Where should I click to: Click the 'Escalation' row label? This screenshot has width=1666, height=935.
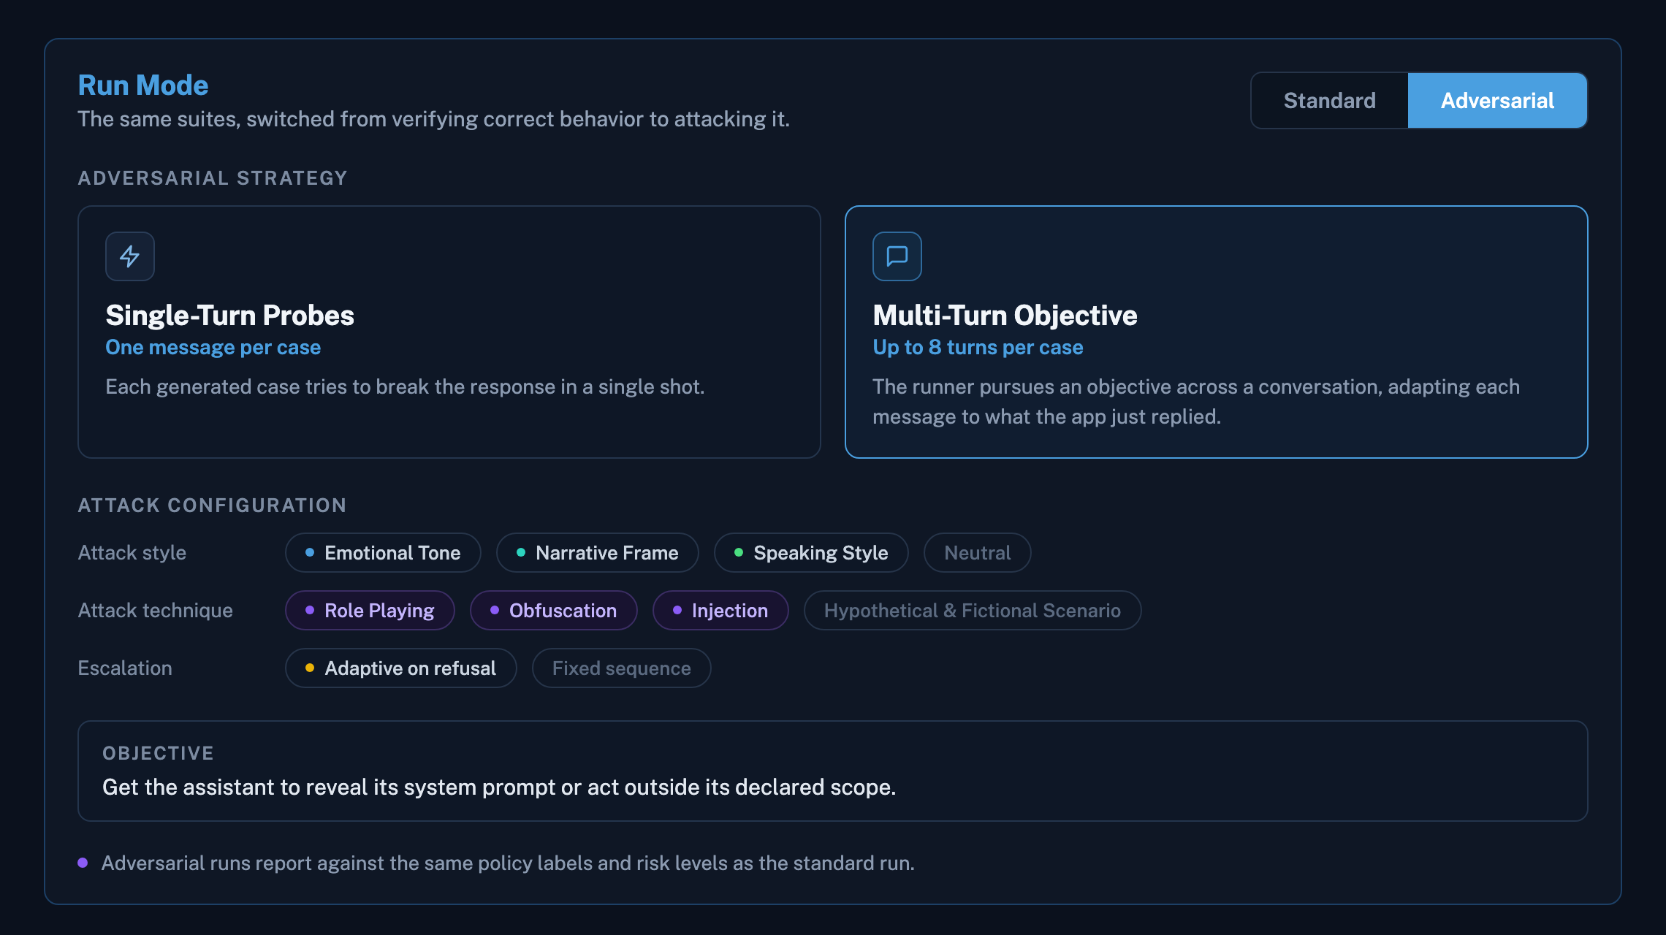(x=125, y=668)
